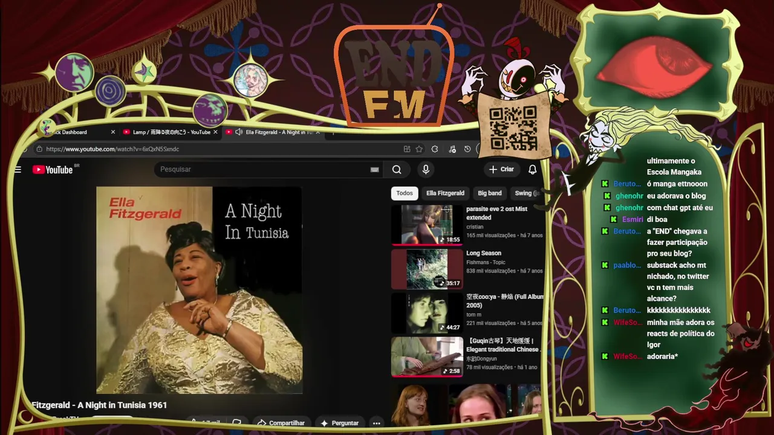The width and height of the screenshot is (774, 435).
Task: Click the Perguntar ask button
Action: pyautogui.click(x=340, y=423)
